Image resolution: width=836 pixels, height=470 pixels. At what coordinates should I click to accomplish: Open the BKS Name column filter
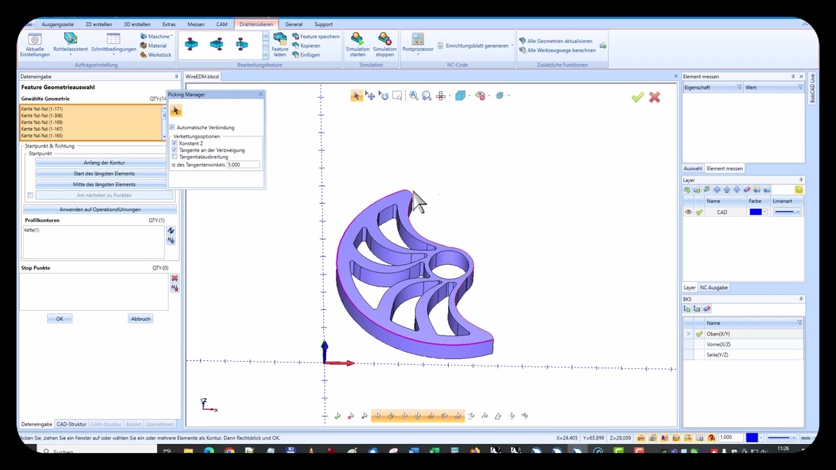(799, 323)
